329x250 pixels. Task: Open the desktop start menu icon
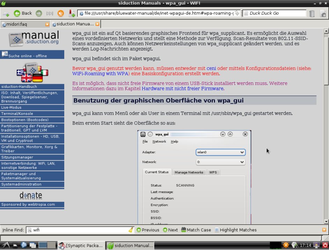[6, 245]
